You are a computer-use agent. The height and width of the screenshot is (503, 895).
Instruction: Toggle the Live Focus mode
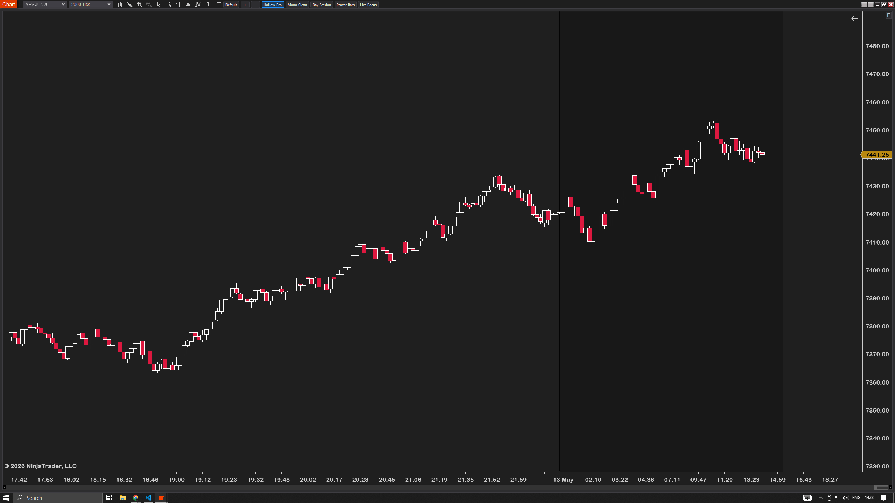pos(368,5)
